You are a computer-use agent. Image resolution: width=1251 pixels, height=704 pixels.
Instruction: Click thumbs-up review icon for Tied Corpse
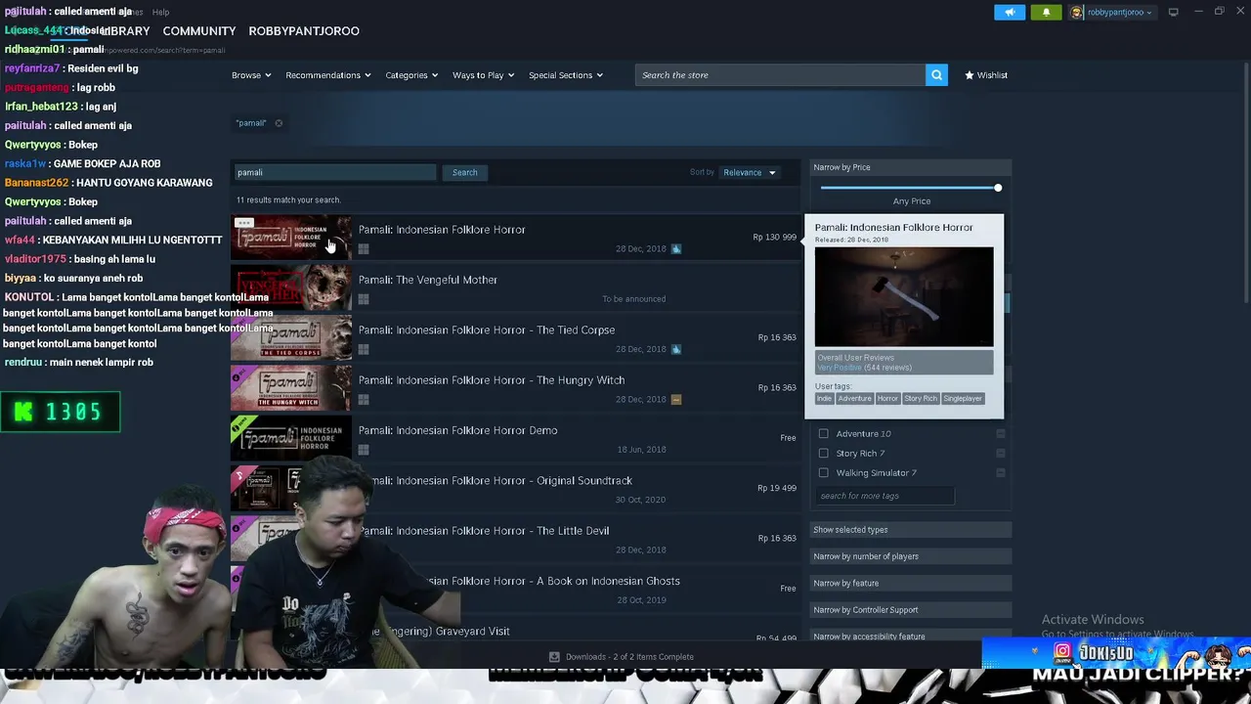(675, 349)
